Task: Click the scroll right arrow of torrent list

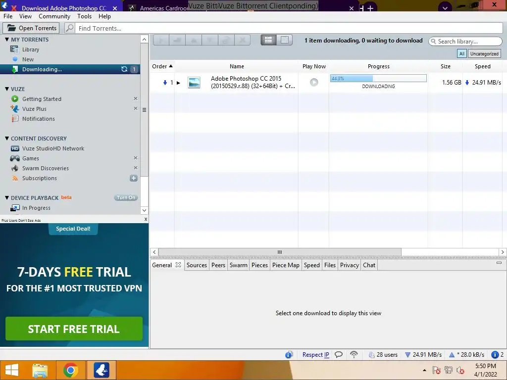Action: 503,252
